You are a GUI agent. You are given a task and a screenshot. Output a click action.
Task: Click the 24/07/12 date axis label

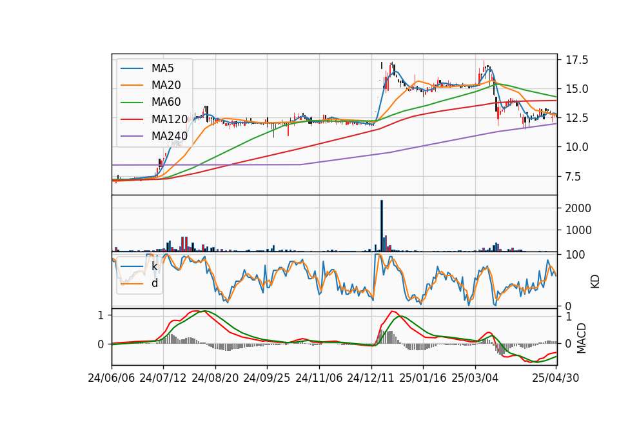163,378
